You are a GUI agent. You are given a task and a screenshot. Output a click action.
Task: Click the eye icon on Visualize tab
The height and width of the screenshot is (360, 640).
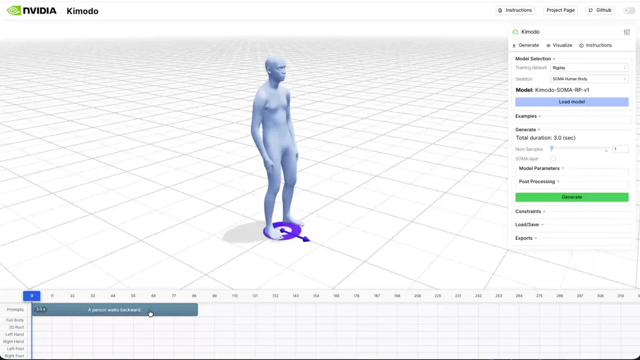(548, 46)
